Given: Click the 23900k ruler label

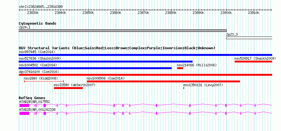Looking at the screenshot, I should click(x=226, y=13).
